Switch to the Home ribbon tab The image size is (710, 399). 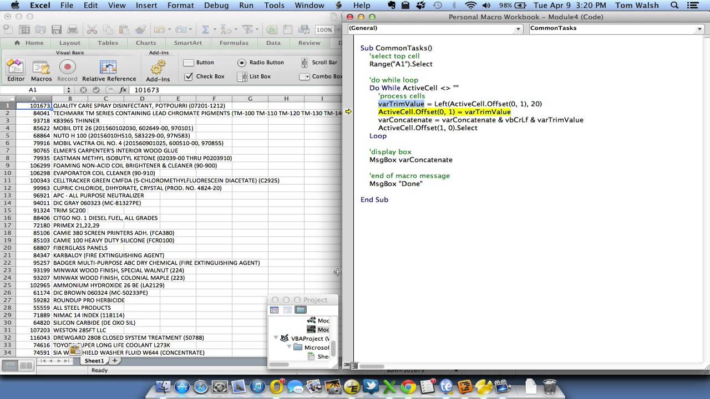click(x=29, y=43)
